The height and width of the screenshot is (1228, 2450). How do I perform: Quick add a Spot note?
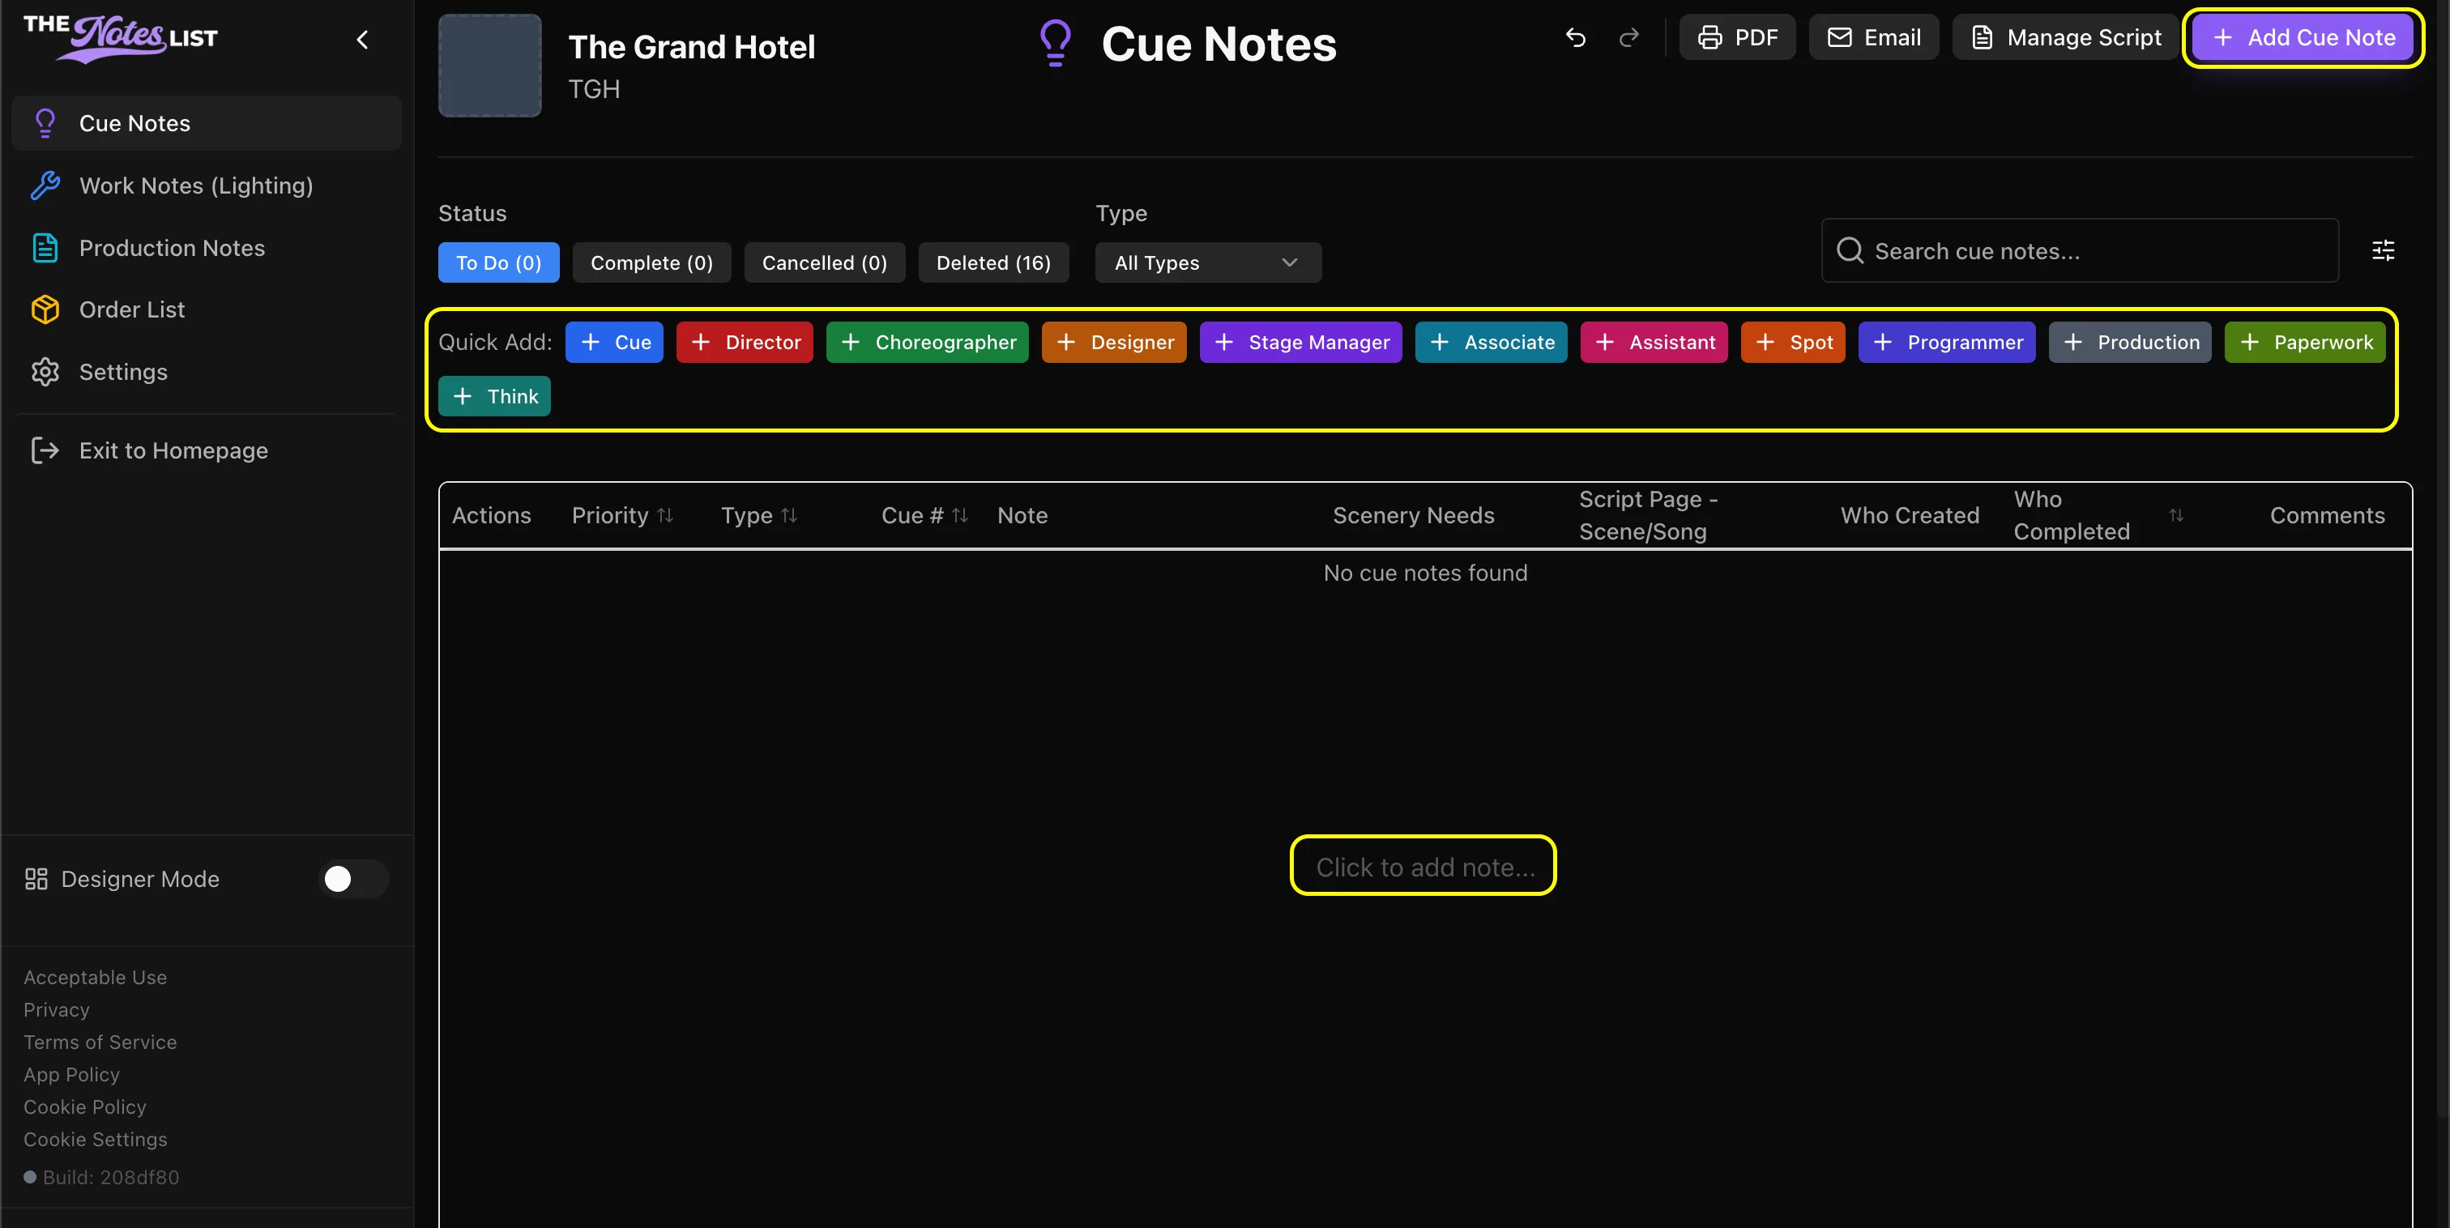pyautogui.click(x=1793, y=342)
